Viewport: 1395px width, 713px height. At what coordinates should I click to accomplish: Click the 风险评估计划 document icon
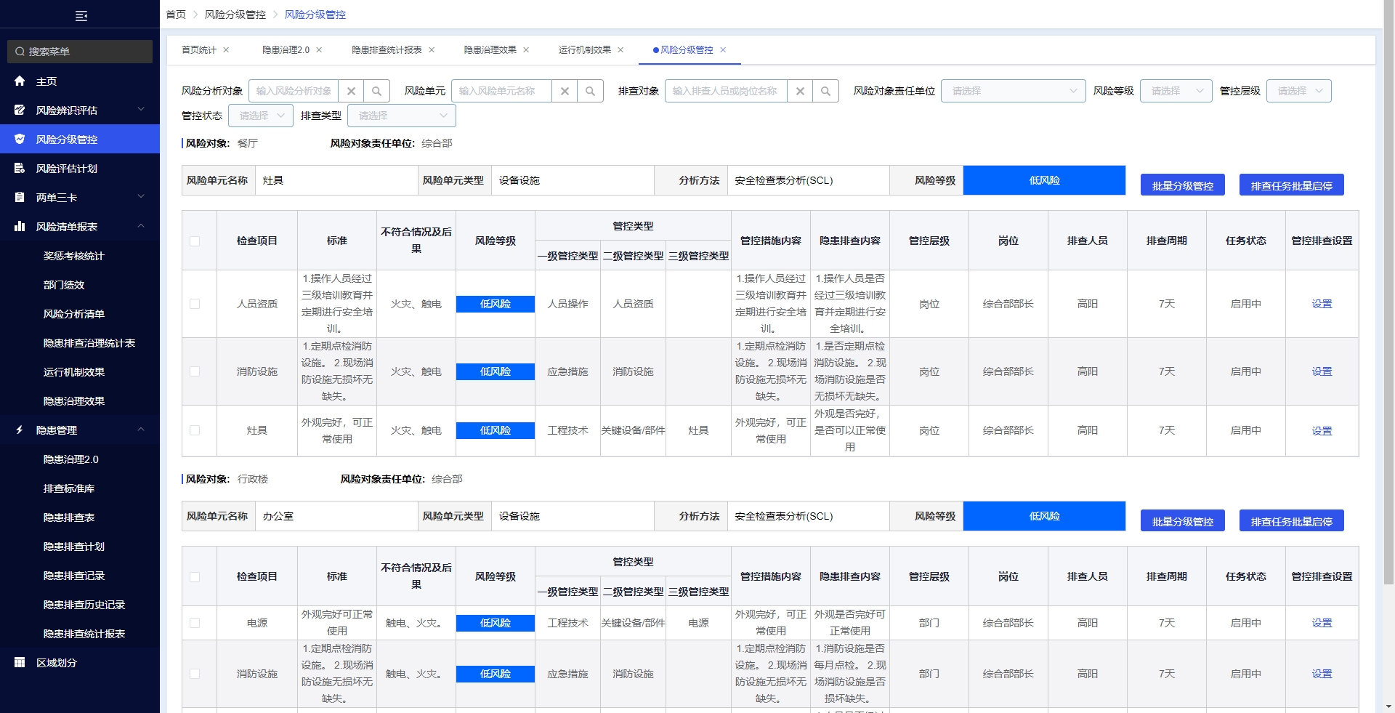point(20,169)
